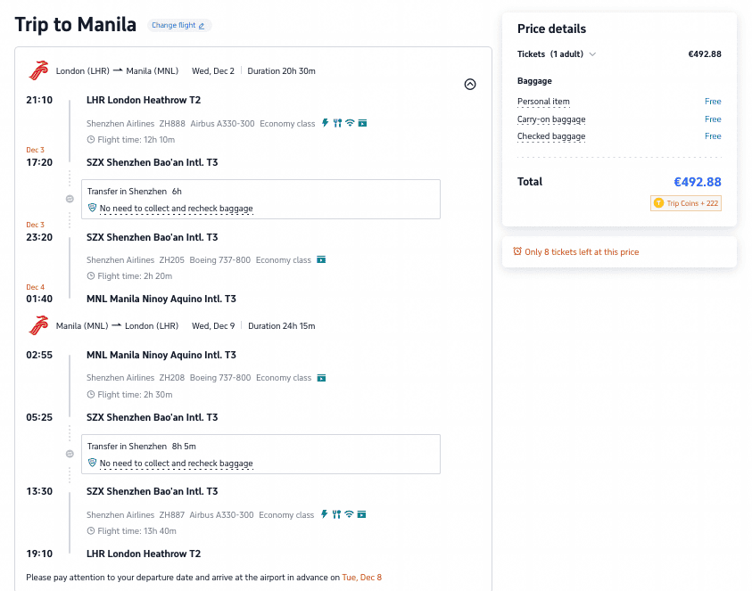Click the power outlet icon for flight ZH888
The width and height of the screenshot is (752, 591).
point(326,123)
